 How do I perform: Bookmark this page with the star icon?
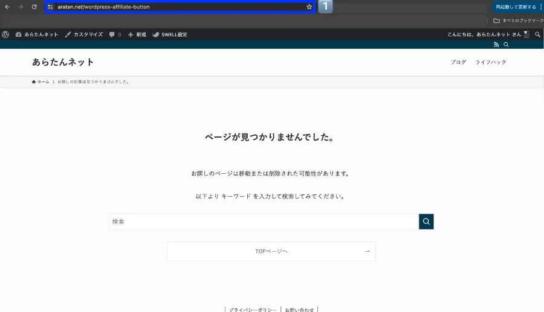pos(309,7)
